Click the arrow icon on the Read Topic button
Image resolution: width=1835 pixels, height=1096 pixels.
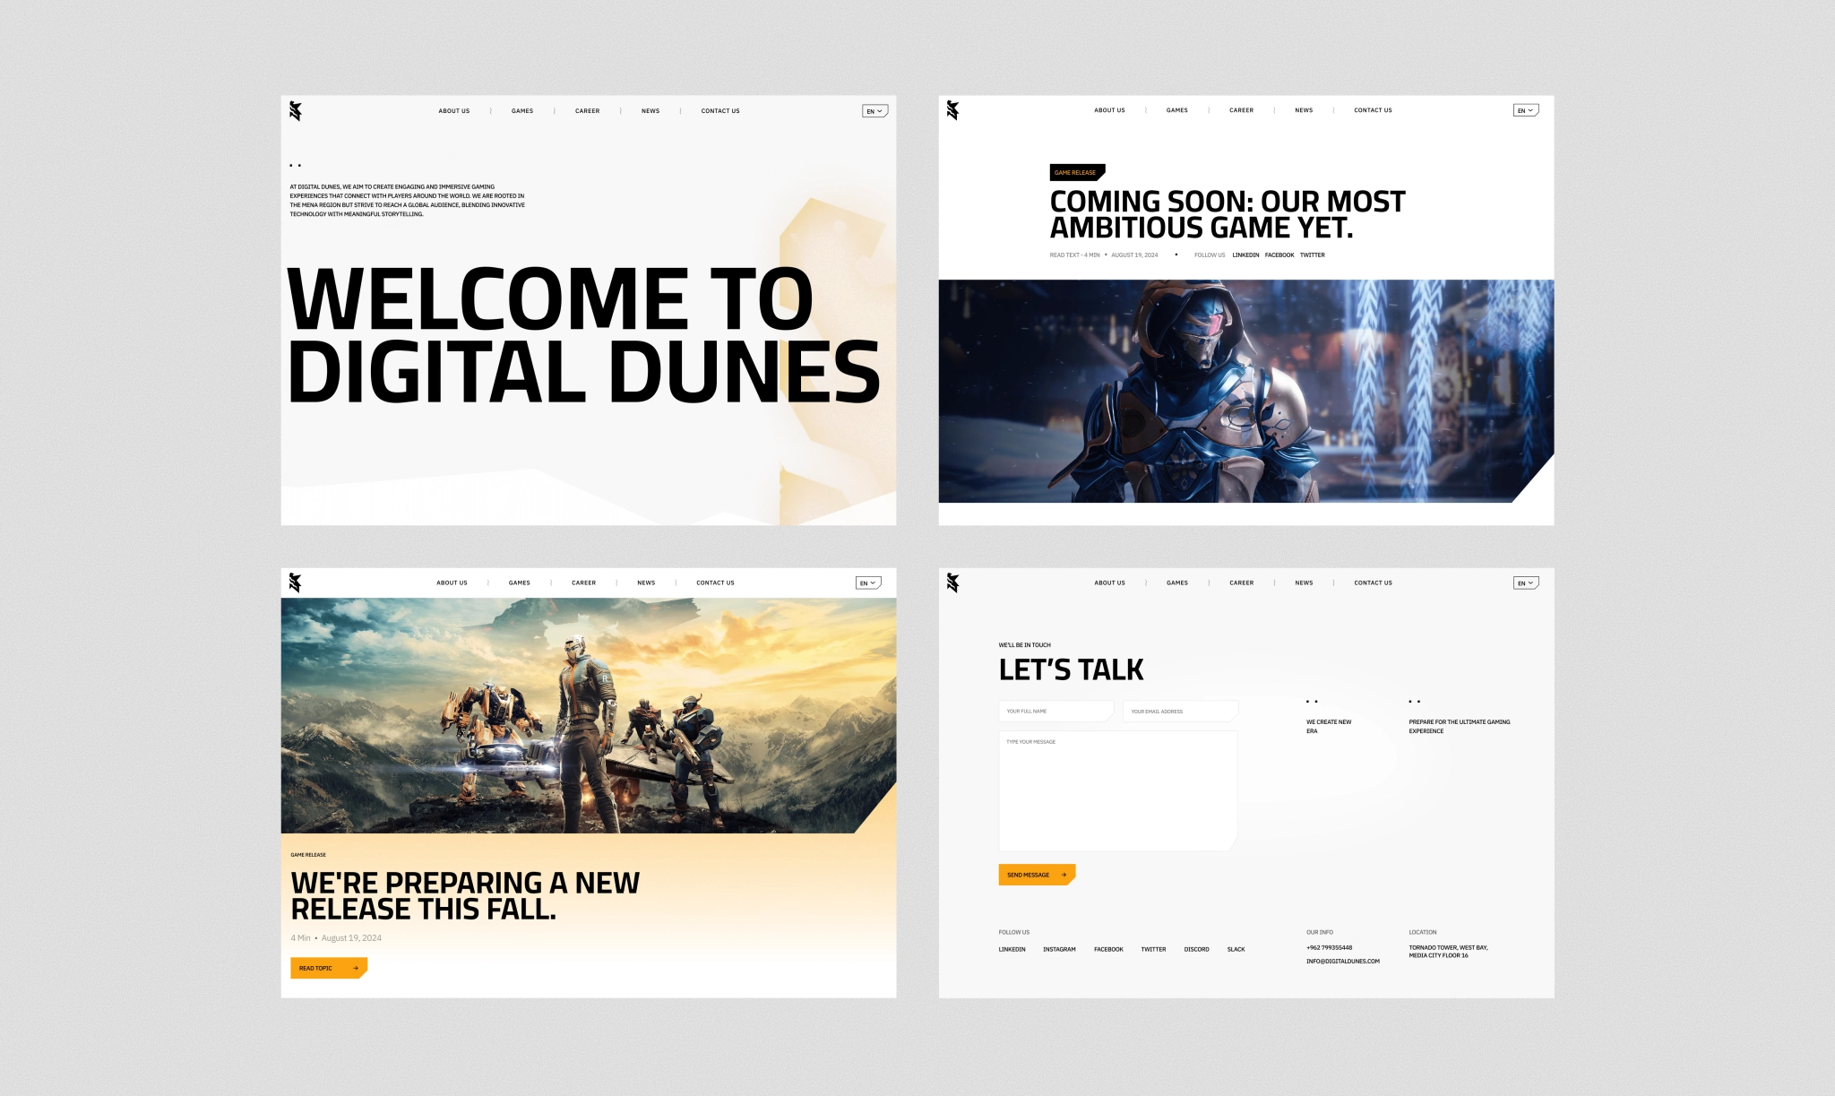point(355,968)
